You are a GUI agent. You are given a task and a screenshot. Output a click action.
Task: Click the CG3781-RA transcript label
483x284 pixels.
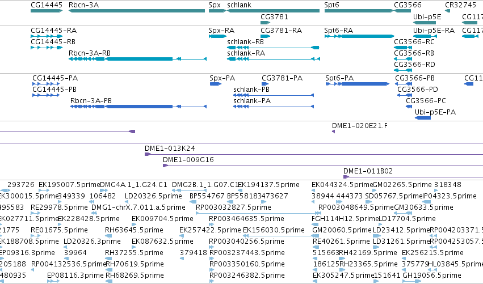click(282, 31)
